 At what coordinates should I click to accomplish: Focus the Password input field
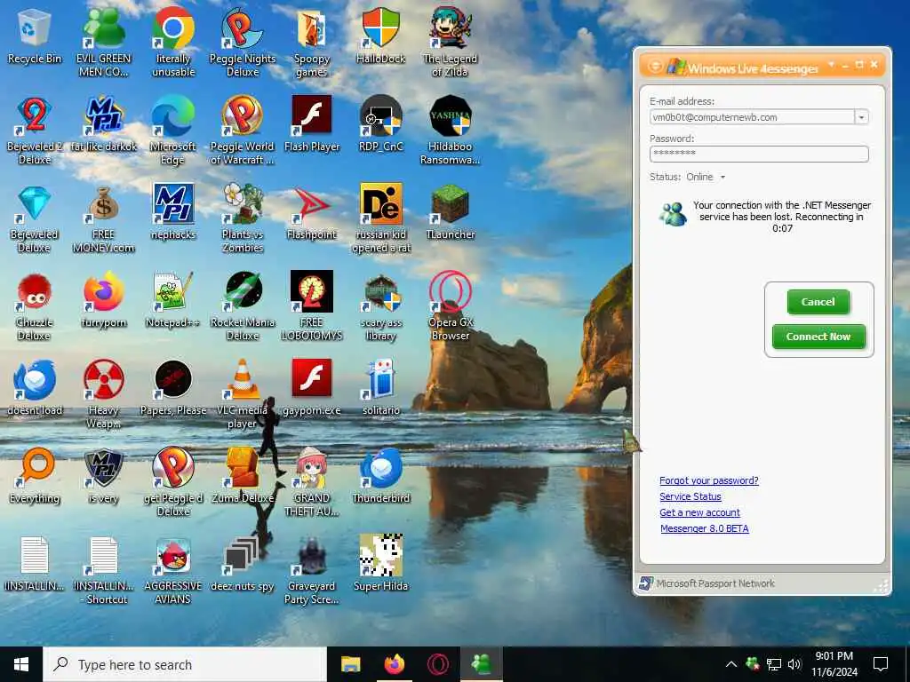click(759, 154)
